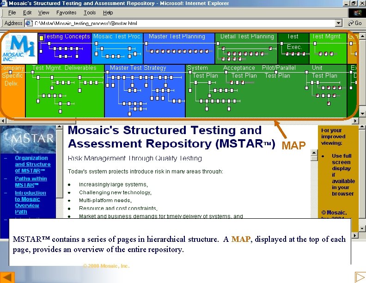Click the right sidebar scroll down arrow
Viewport: 366px width, 283px height.
coord(362,228)
